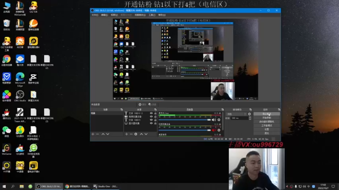Open the Windows Start menu
Viewport: 339px width, 190px height.
click(4, 186)
